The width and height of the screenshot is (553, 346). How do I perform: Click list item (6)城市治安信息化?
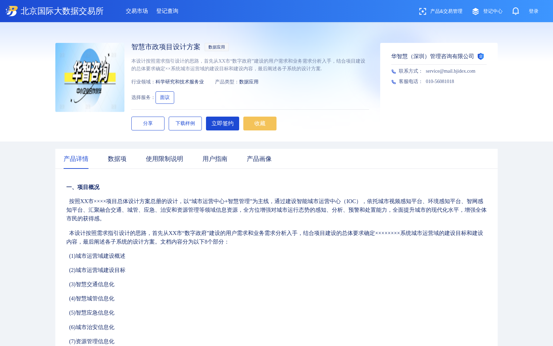pyautogui.click(x=92, y=327)
